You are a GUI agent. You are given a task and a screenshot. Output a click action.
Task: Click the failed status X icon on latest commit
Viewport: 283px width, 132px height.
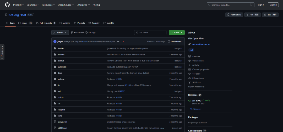click(x=123, y=41)
